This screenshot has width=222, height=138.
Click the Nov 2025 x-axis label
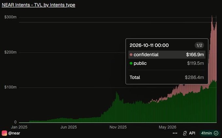tap(118, 127)
